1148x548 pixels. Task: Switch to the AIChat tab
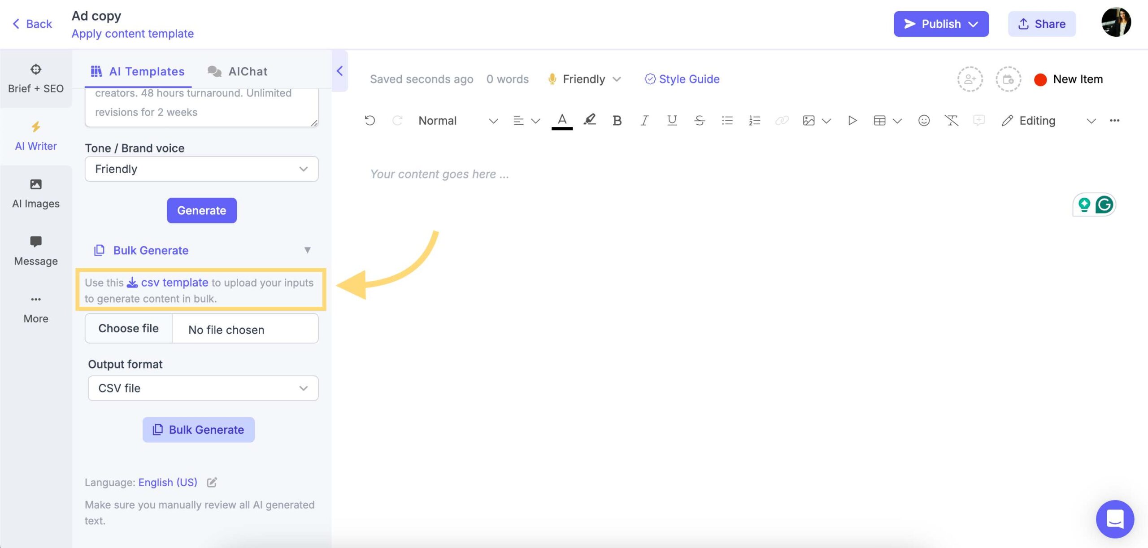(x=237, y=71)
